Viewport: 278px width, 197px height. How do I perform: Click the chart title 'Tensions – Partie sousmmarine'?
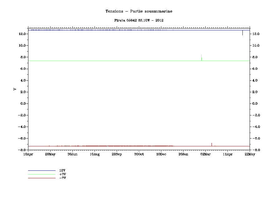[x=139, y=11]
